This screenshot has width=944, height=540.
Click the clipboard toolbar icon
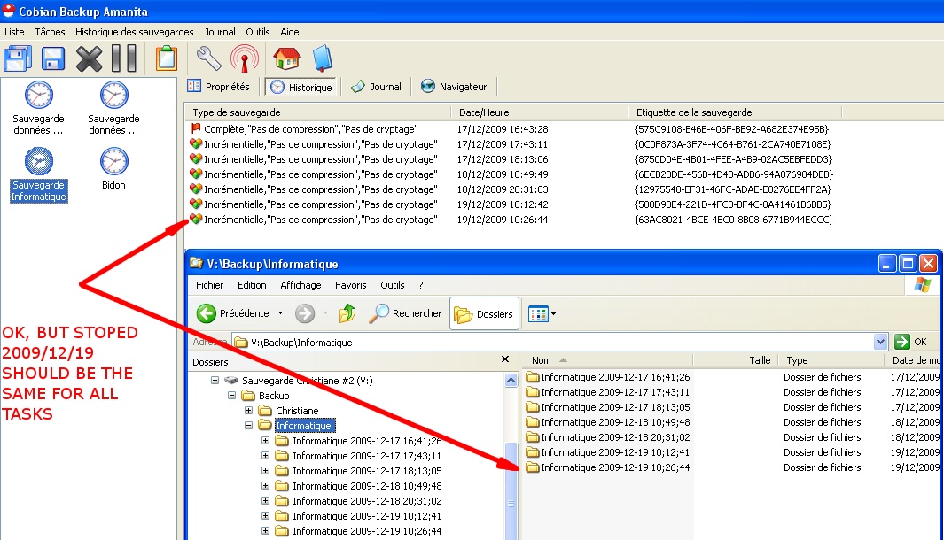(x=166, y=59)
